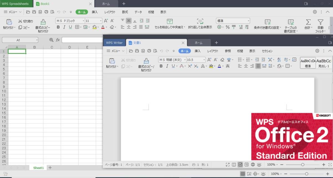Apply percent style in Spreadsheets
Image resolution: width=333 pixels, height=178 pixels.
pyautogui.click(x=228, y=27)
